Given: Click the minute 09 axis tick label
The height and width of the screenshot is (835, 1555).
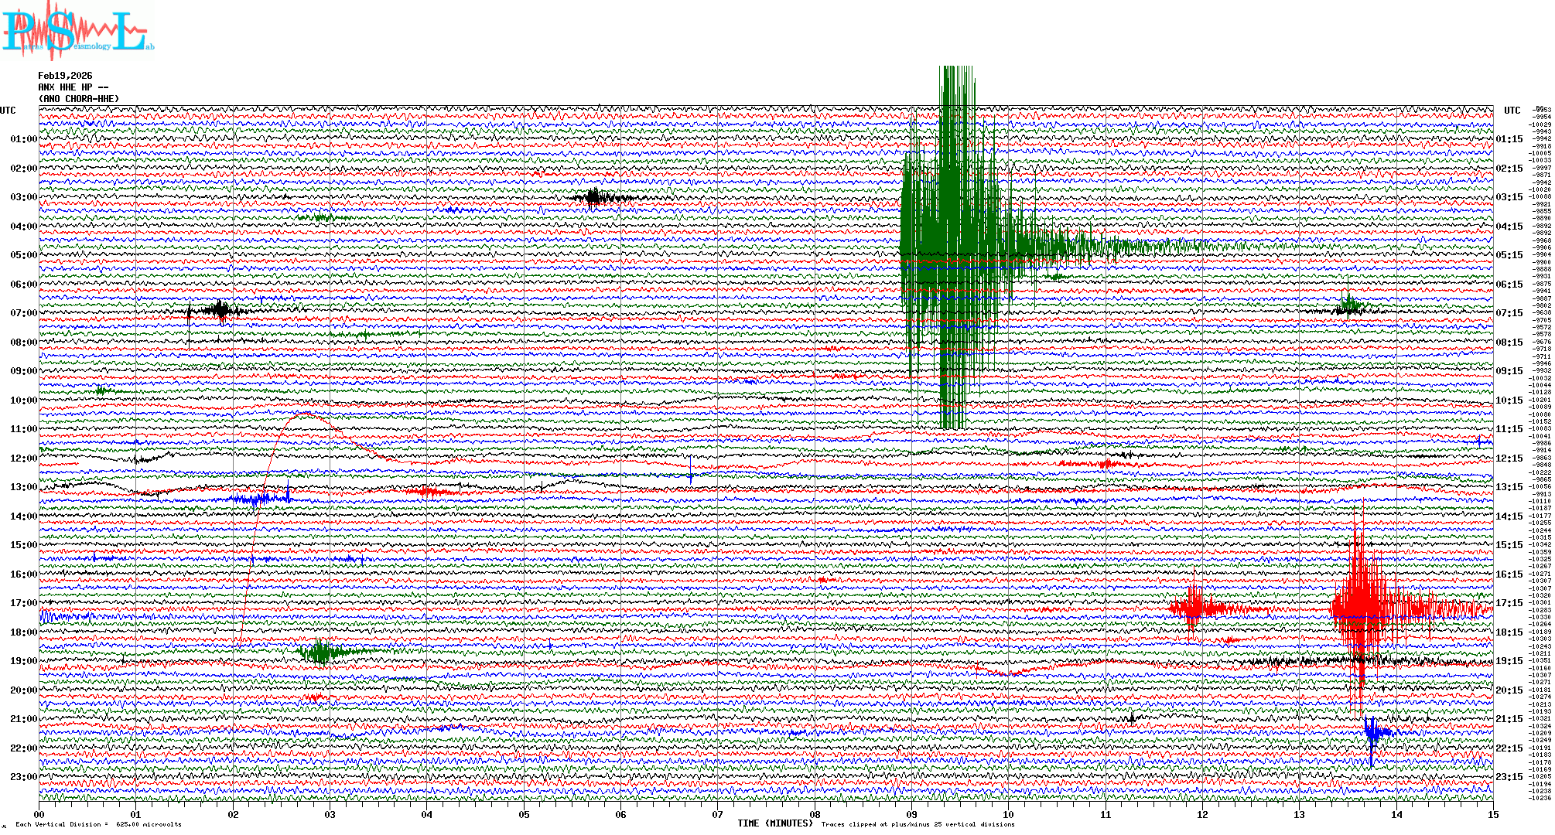Looking at the screenshot, I should tap(911, 814).
